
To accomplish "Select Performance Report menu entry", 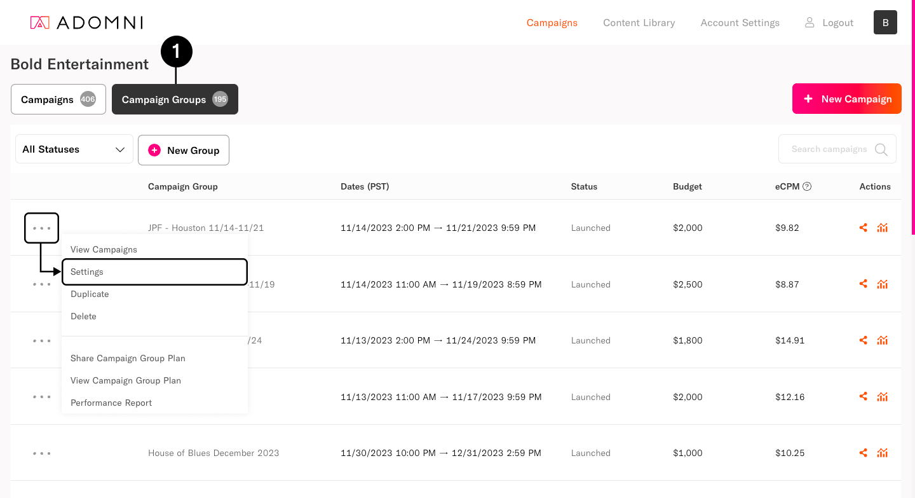I will tap(111, 403).
